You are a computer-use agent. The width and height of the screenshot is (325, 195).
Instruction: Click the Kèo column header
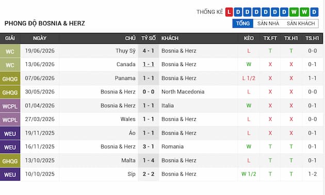click(249, 38)
